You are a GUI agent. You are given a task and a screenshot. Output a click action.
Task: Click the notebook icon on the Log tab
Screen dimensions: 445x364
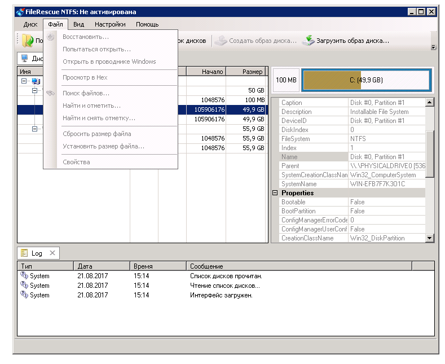25,253
